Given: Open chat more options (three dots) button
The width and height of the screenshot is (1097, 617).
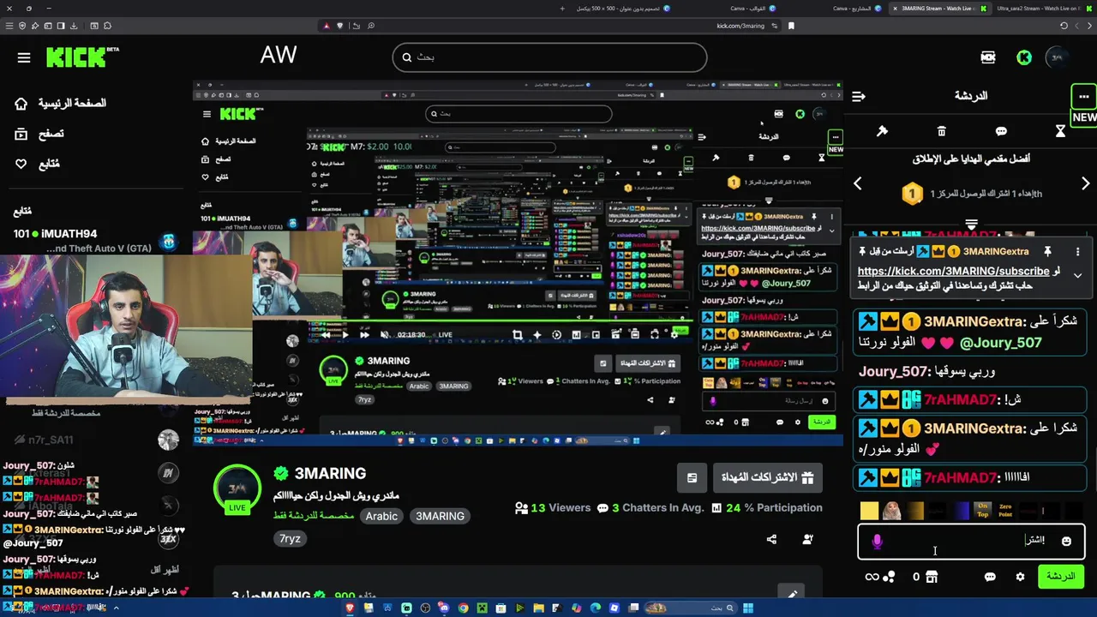Looking at the screenshot, I should (x=1084, y=96).
